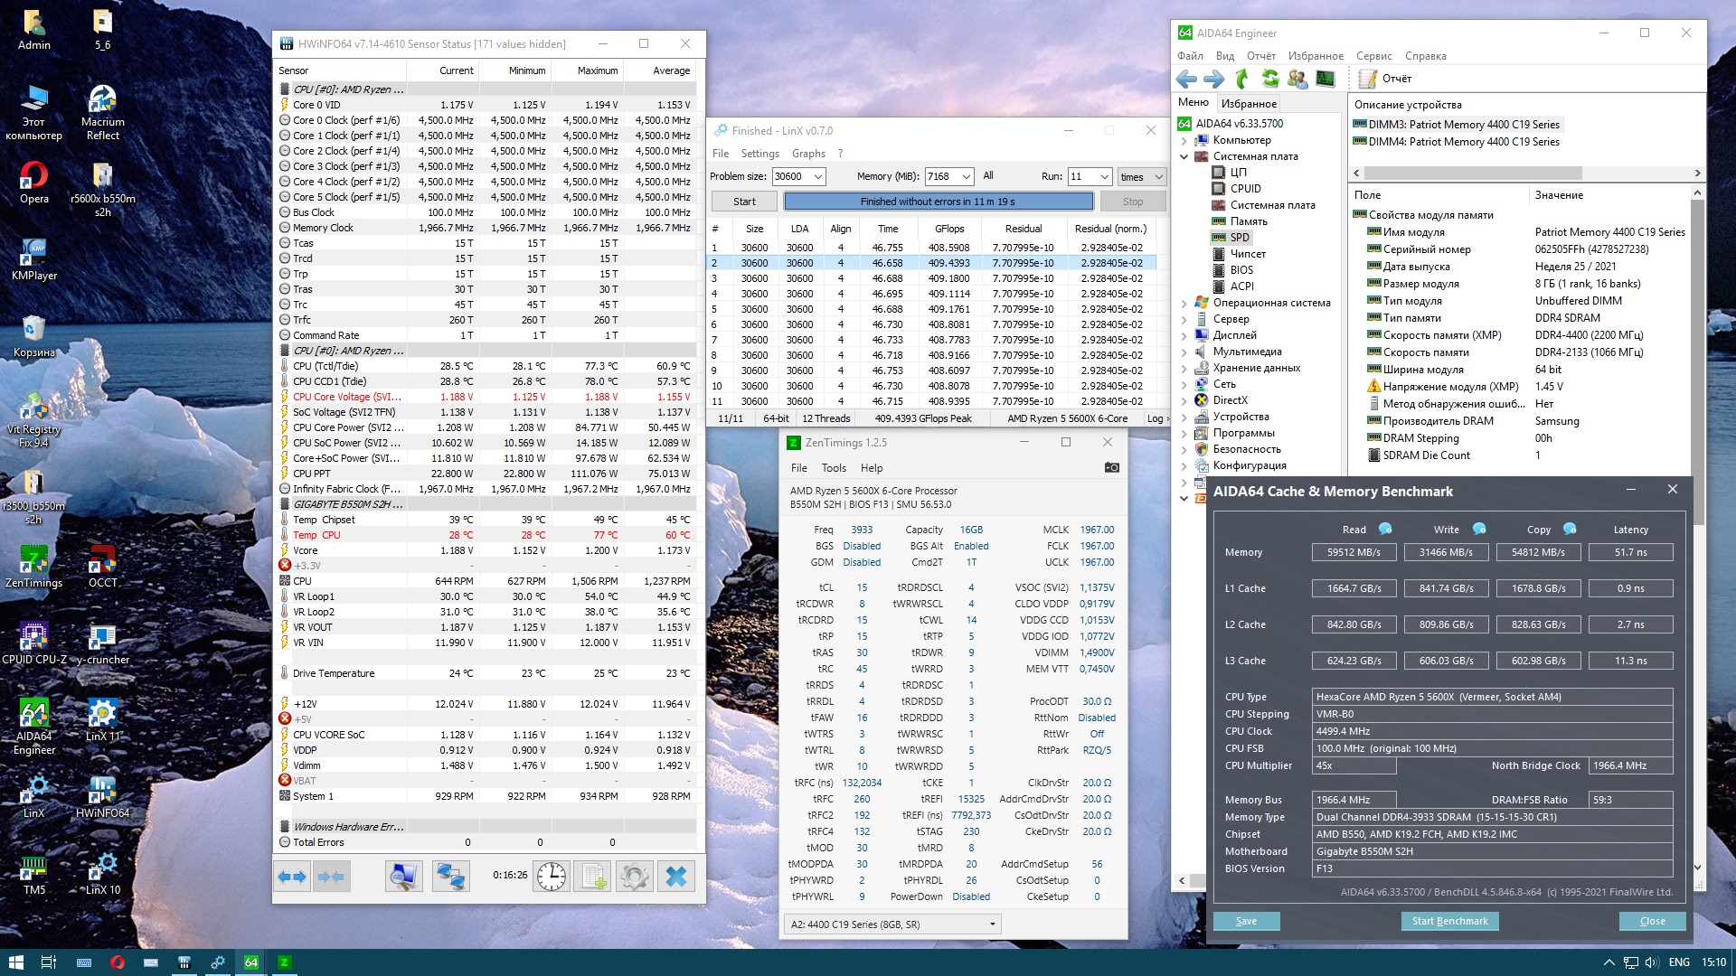The width and height of the screenshot is (1736, 976).
Task: Click the LinX Start button
Action: [x=744, y=202]
